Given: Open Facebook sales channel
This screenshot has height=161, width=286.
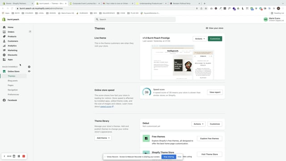Looking at the screenshot, I should pyautogui.click(x=12, y=100).
